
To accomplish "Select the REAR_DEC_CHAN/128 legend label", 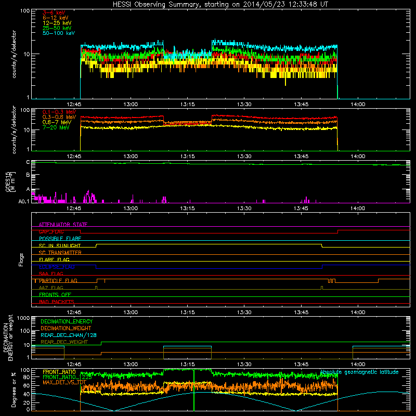I will [x=69, y=335].
